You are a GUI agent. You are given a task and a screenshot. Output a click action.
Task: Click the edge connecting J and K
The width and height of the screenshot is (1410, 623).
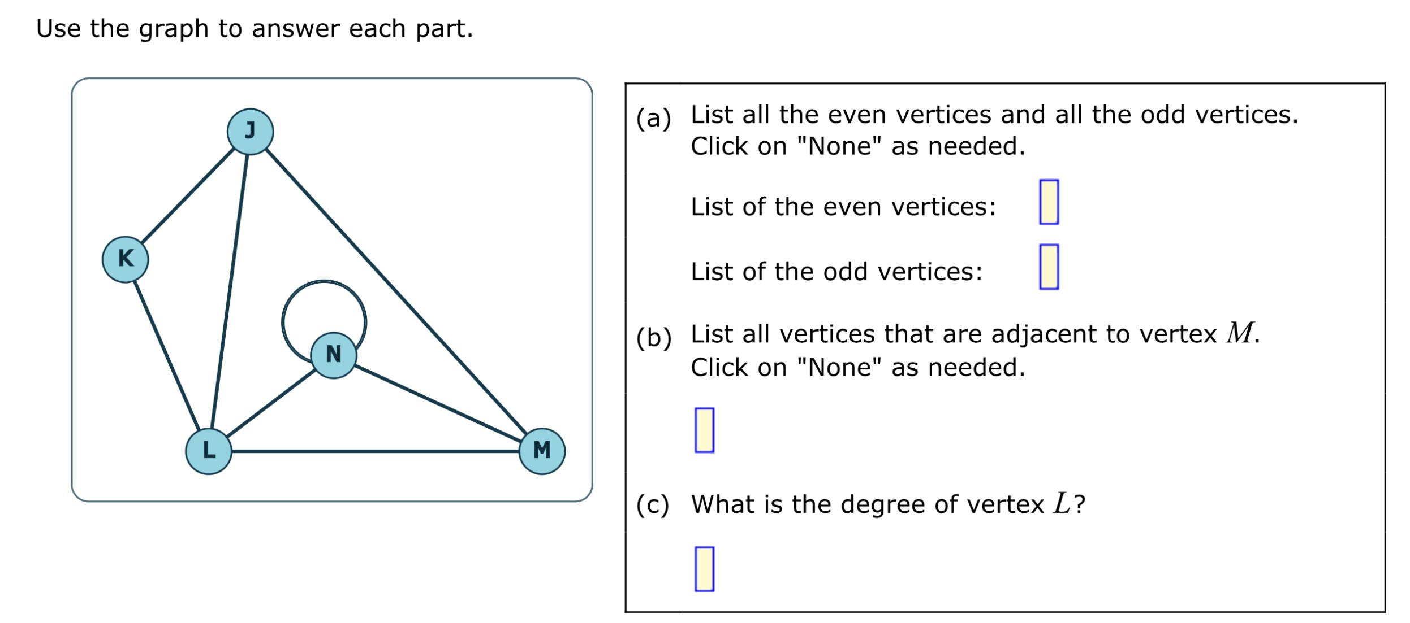(x=188, y=195)
